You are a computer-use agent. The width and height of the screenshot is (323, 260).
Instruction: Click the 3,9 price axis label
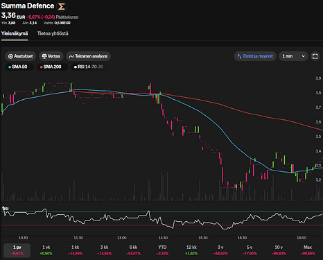318,78
